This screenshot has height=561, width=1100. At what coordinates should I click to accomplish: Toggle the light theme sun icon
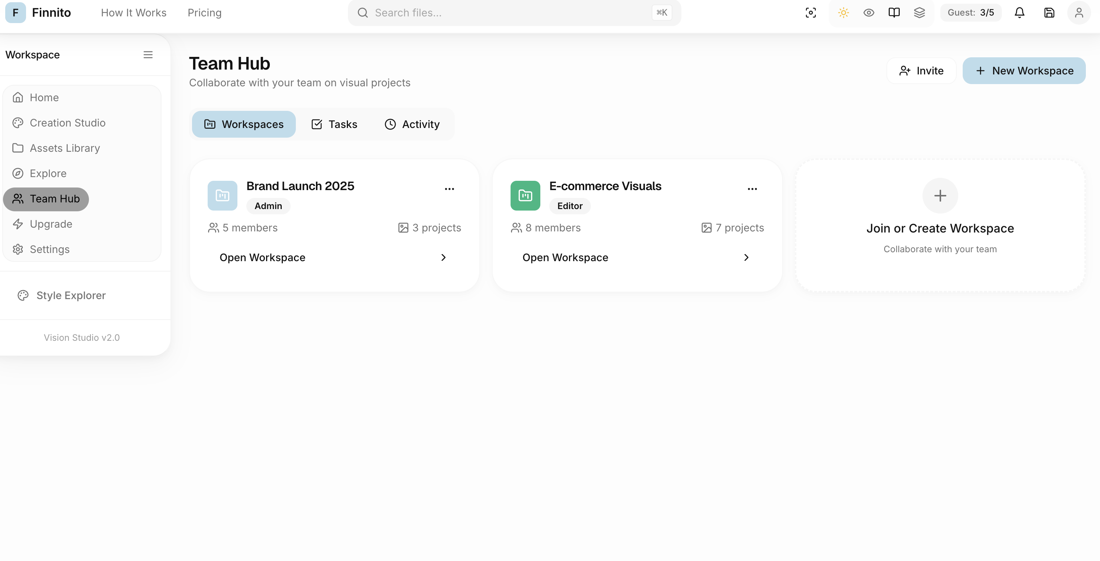[x=843, y=12]
